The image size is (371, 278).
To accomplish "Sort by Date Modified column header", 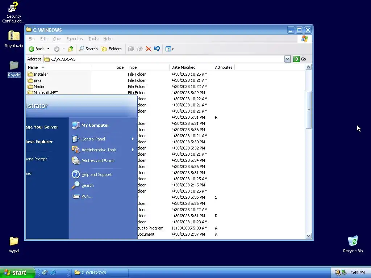I will (x=191, y=67).
